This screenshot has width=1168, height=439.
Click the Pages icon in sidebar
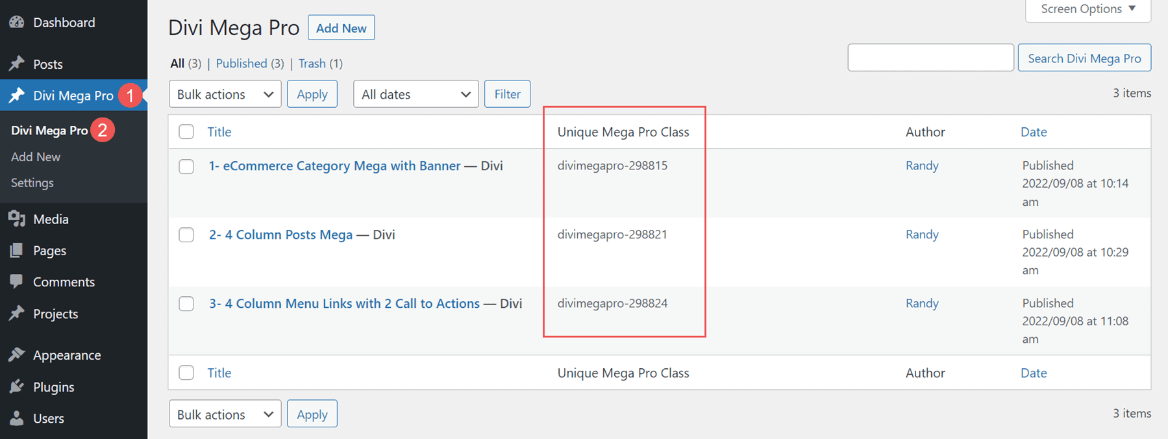pyautogui.click(x=17, y=250)
